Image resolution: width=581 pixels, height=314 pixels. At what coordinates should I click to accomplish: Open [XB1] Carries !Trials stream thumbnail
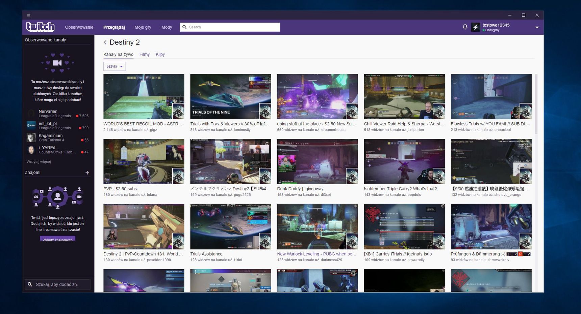coord(404,227)
